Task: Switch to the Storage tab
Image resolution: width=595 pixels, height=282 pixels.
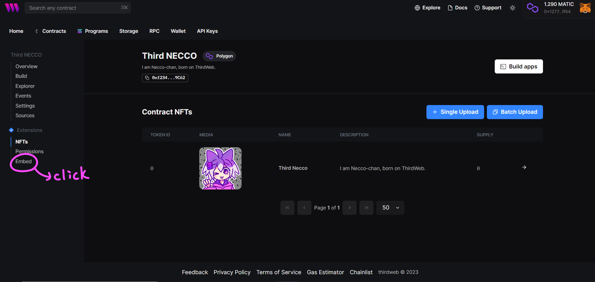Action: 129,31
